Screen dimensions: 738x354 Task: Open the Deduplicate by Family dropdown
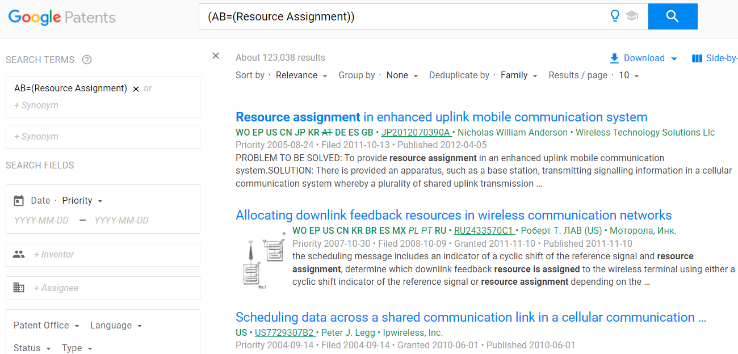(519, 75)
